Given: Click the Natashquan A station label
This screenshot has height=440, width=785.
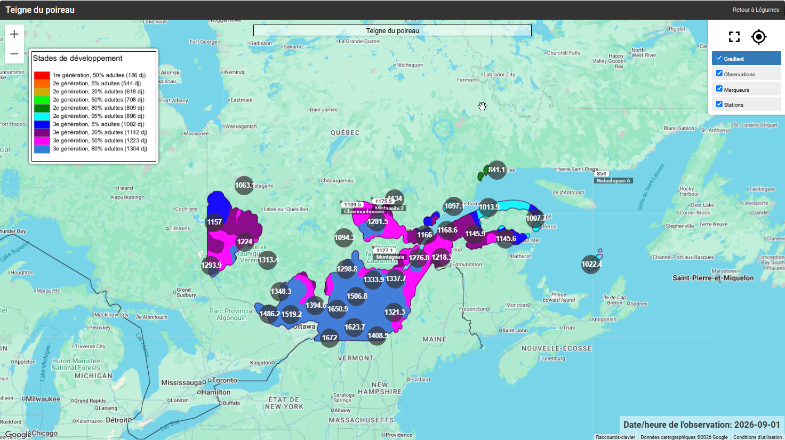Looking at the screenshot, I should pyautogui.click(x=613, y=181).
